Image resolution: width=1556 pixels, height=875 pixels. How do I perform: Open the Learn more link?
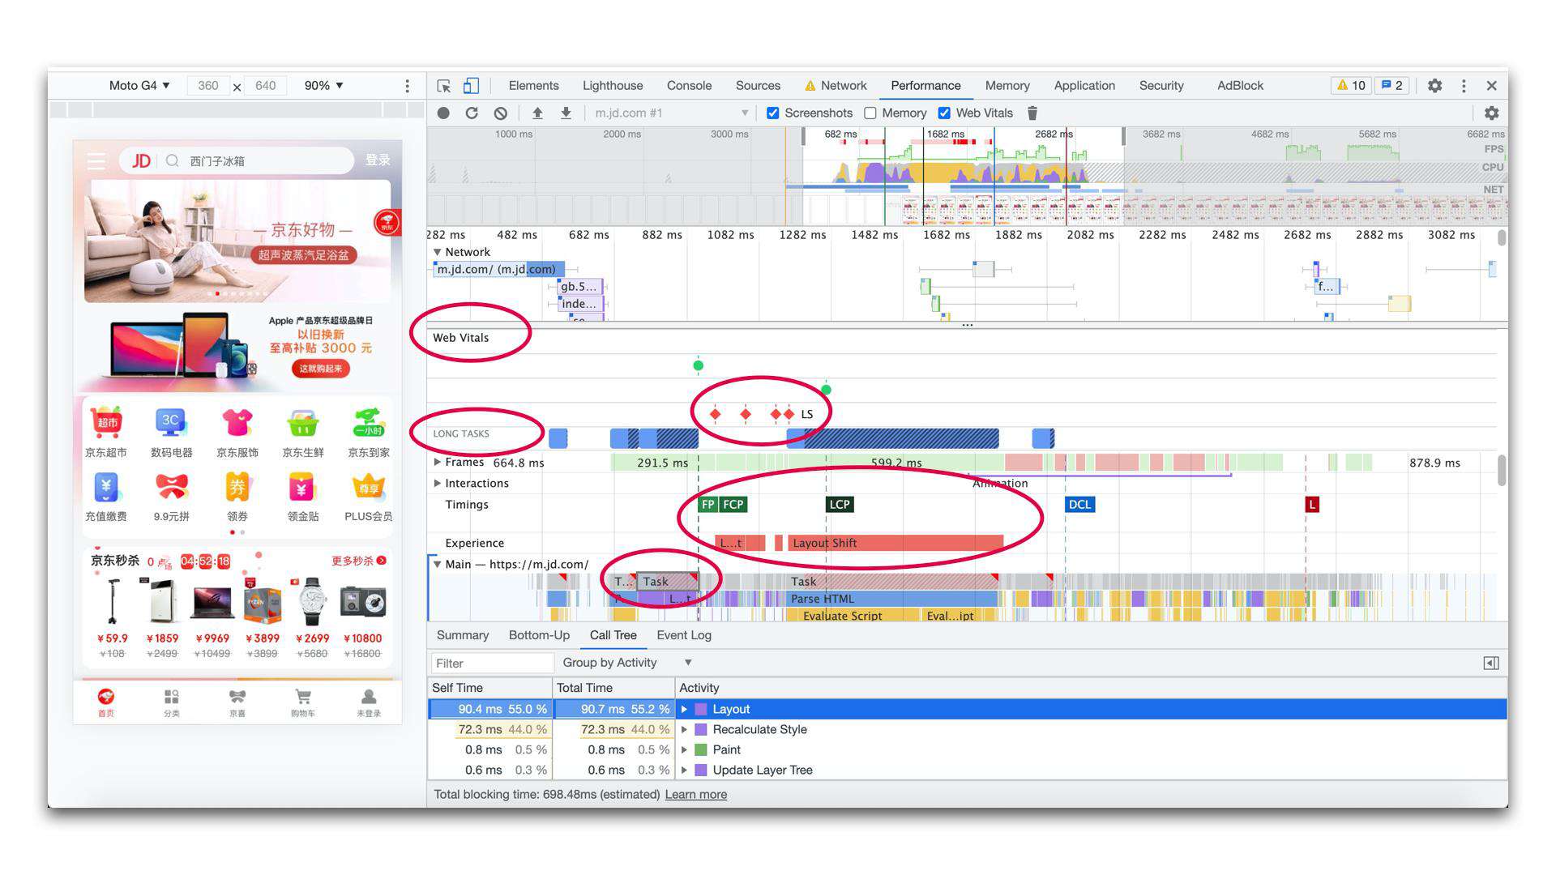click(x=696, y=795)
